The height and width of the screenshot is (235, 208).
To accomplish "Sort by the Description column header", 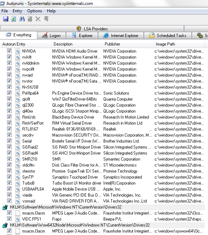I will pos(77,44).
